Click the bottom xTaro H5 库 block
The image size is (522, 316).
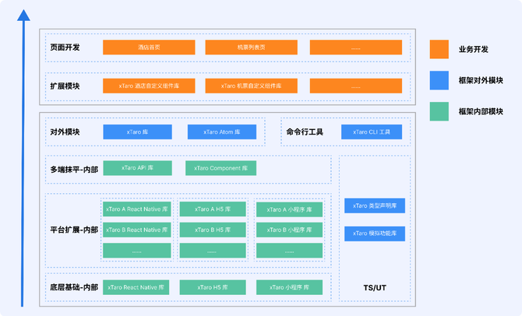click(x=213, y=287)
